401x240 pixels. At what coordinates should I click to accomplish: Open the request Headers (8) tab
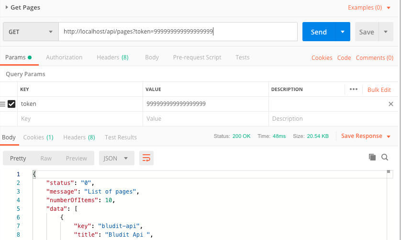(112, 57)
